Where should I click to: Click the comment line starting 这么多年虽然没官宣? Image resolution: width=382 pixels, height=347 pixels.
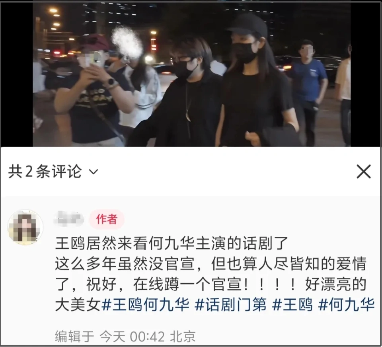click(x=211, y=263)
